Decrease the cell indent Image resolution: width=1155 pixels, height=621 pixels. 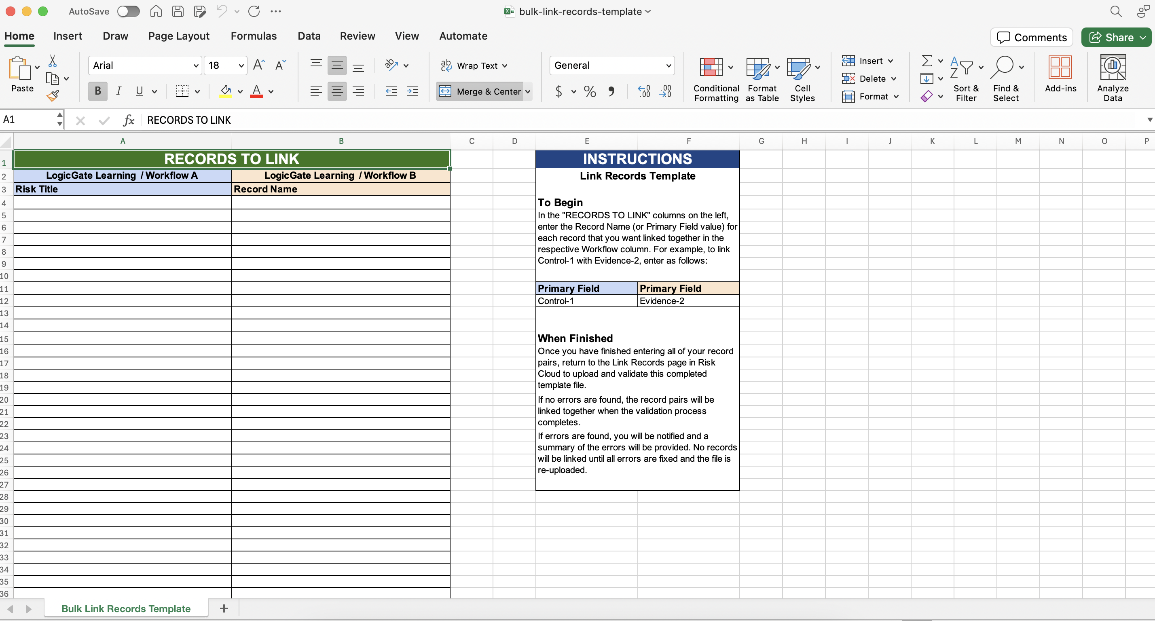pos(391,91)
